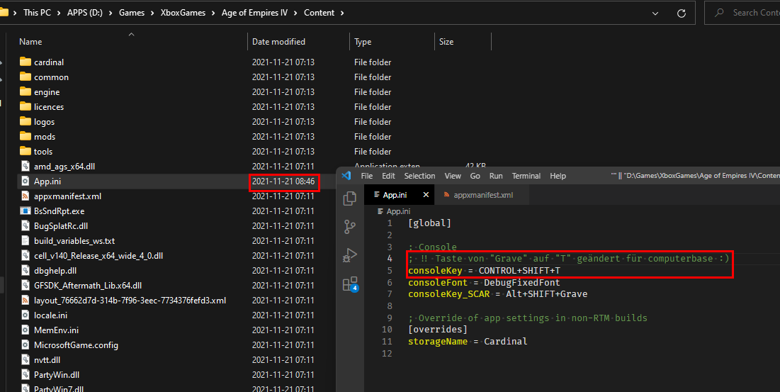Open the Terminal menu
Viewport: 780px width, 392px height.
pyautogui.click(x=526, y=176)
